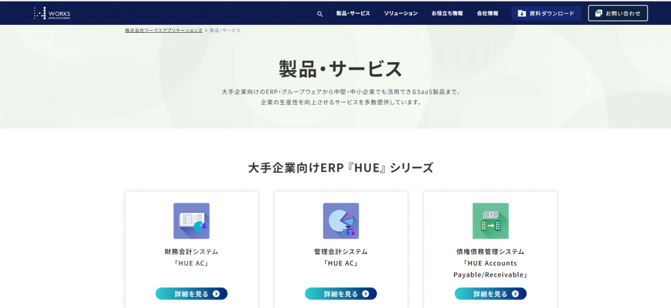Click the 財務会計システム spreadsheet chart icon
The width and height of the screenshot is (671, 308).
pyautogui.click(x=191, y=221)
